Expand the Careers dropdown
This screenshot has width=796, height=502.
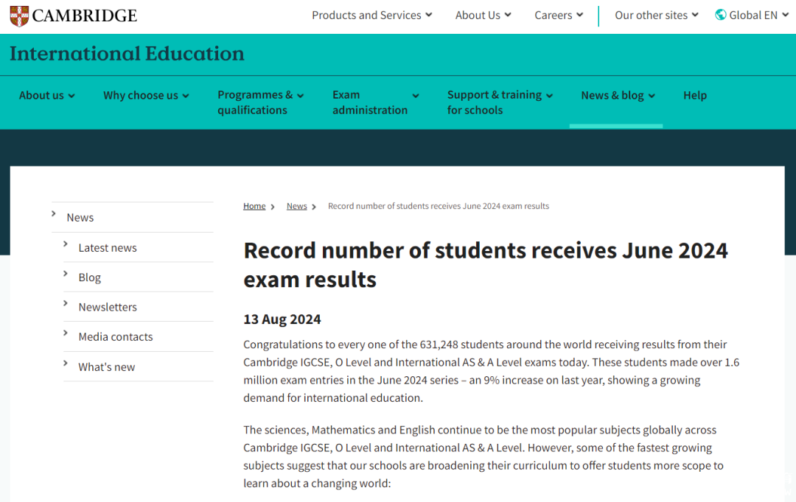click(559, 15)
